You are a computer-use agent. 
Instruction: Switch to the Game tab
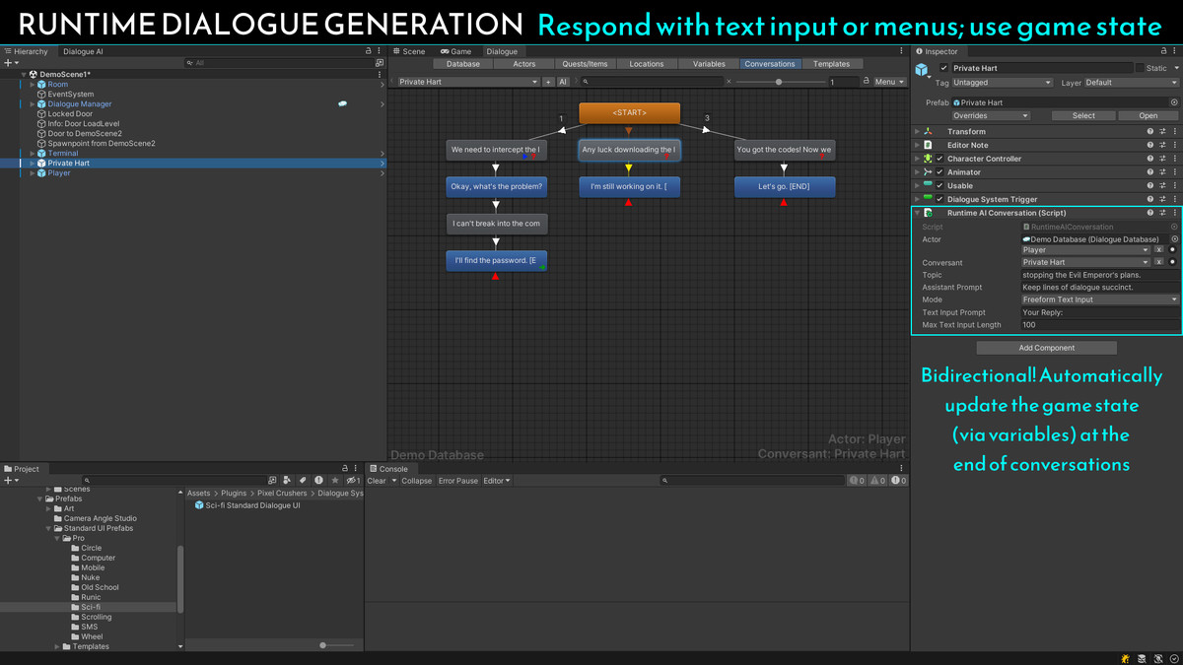click(x=456, y=51)
